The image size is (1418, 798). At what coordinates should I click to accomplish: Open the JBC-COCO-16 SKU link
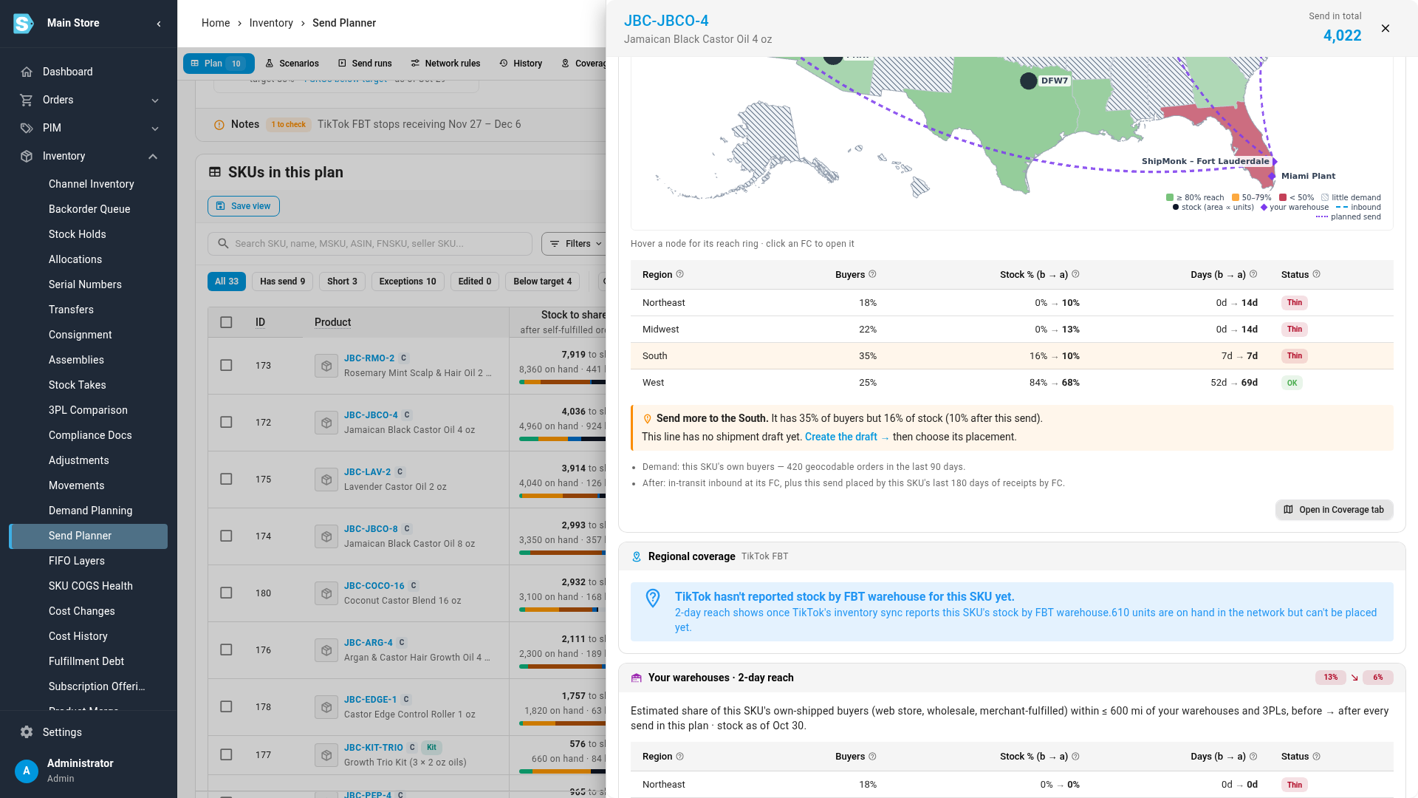[374, 585]
